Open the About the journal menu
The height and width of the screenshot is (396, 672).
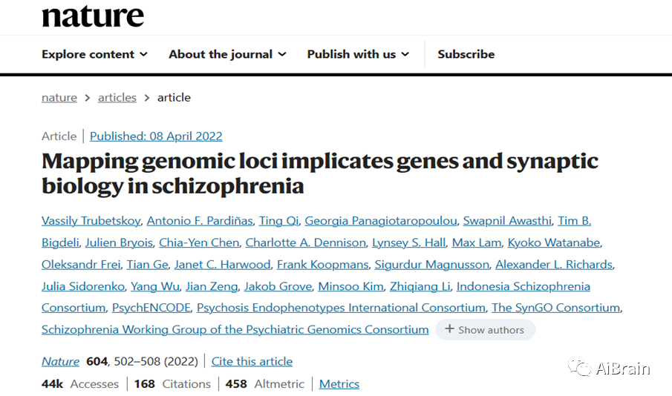pos(227,54)
